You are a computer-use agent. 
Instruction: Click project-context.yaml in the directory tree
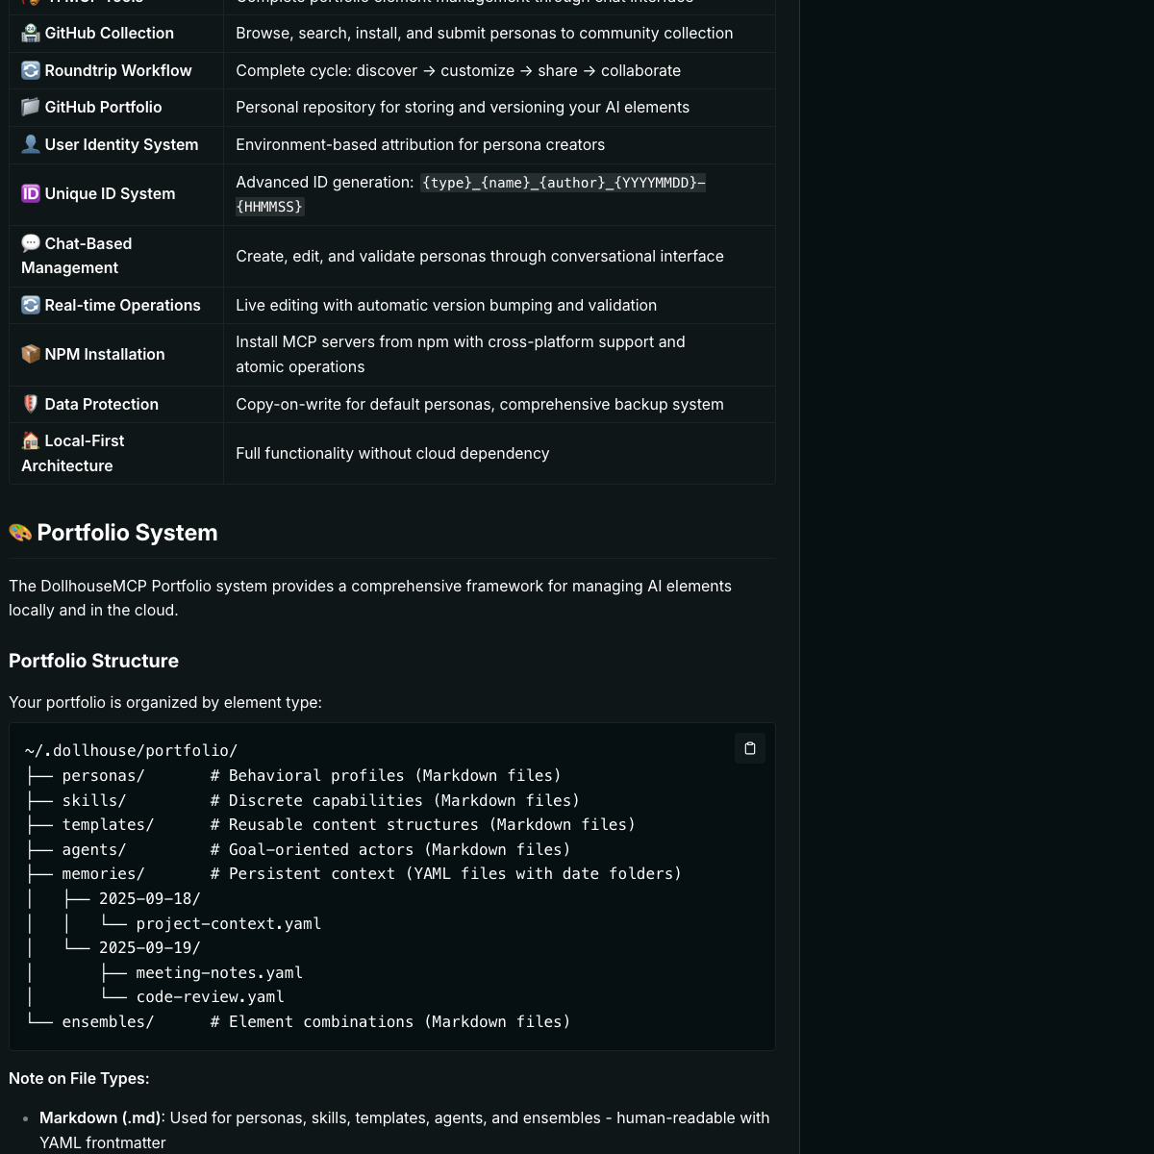click(x=228, y=923)
